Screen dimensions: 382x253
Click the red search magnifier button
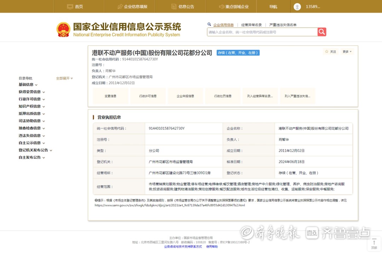322,32
